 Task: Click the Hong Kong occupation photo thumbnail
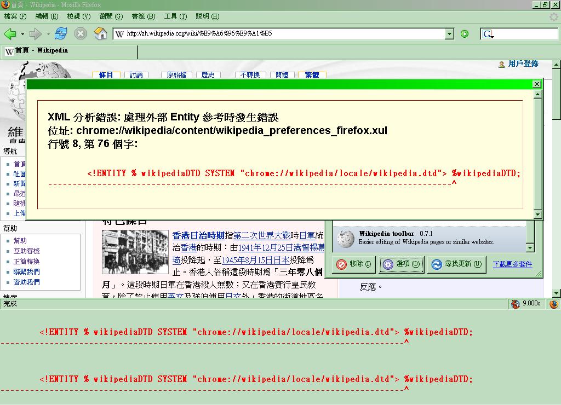point(135,252)
